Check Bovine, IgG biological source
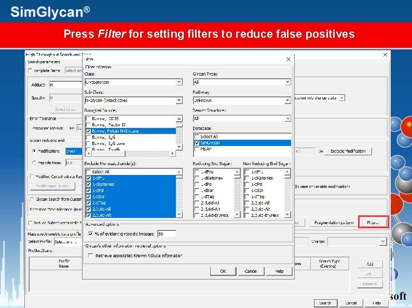Screen dimensions: 412x308 [x=89, y=137]
